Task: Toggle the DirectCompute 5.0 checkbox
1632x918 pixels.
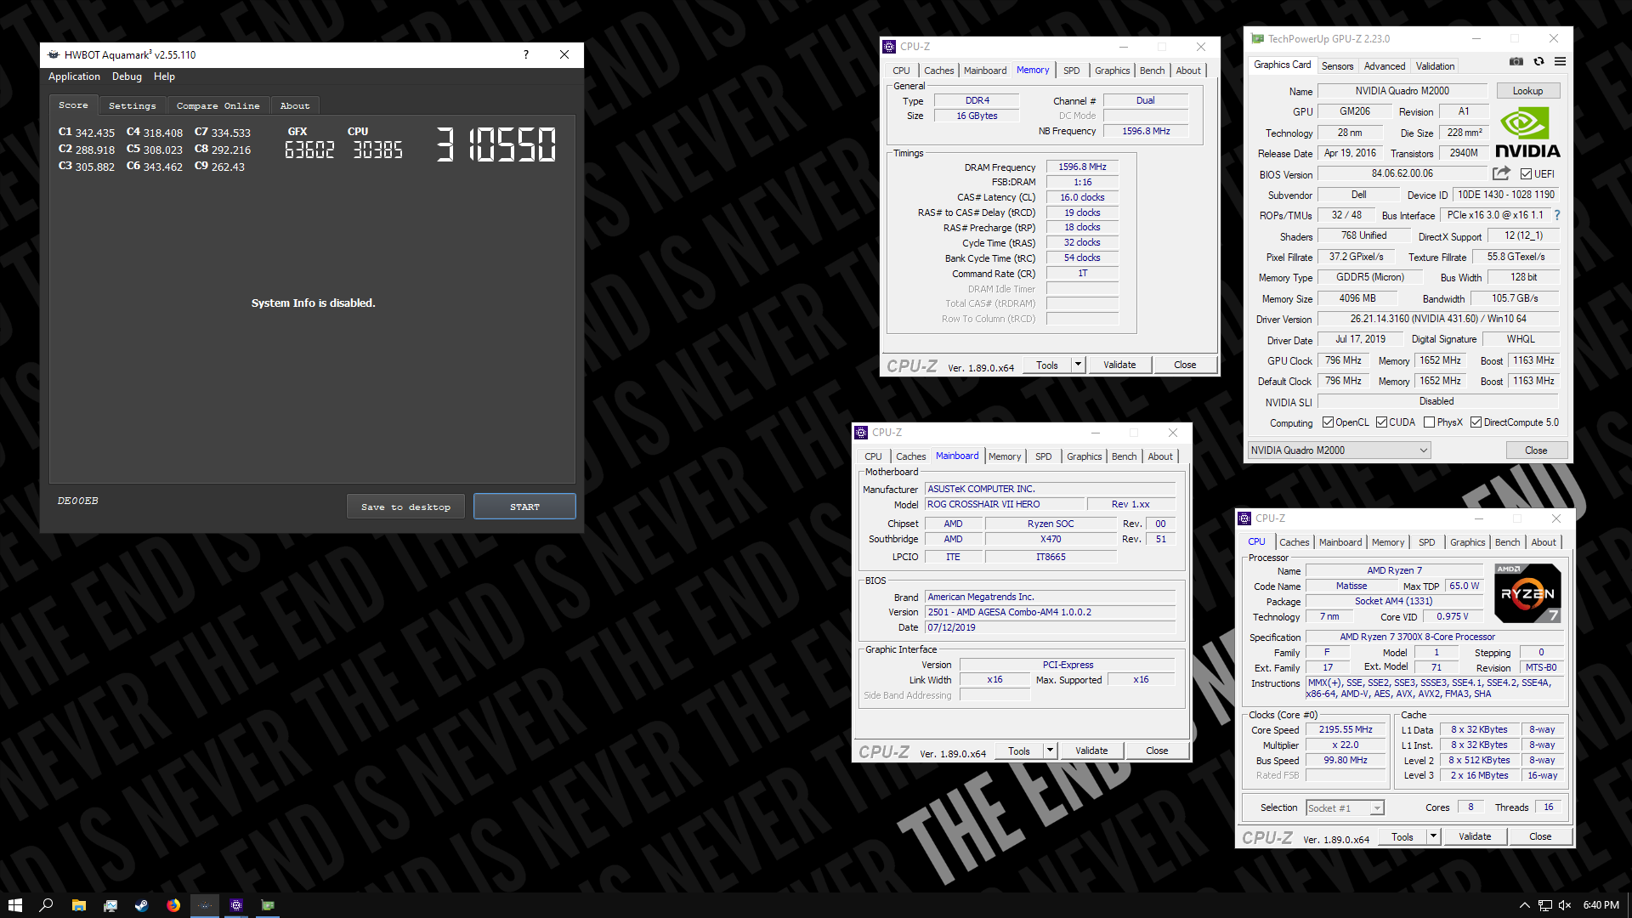Action: pos(1476,422)
